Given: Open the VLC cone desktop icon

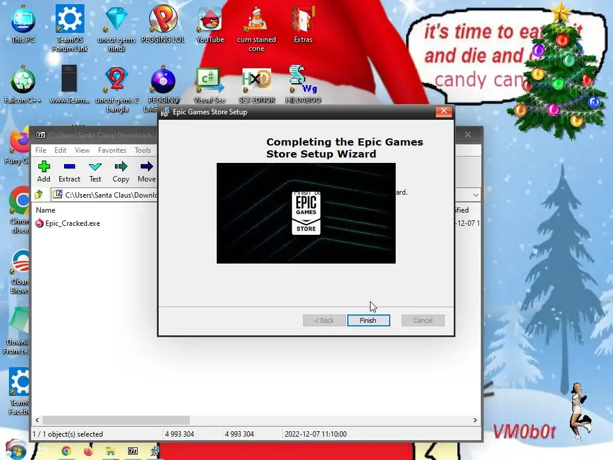Looking at the screenshot, I should click(x=256, y=28).
